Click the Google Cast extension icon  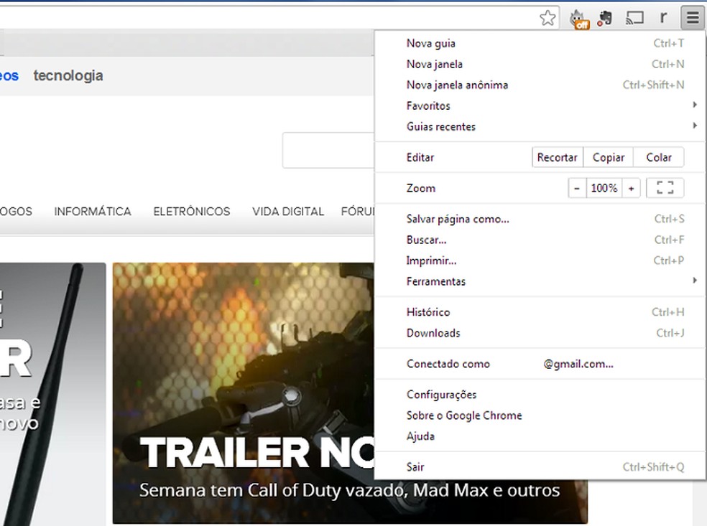(x=634, y=17)
